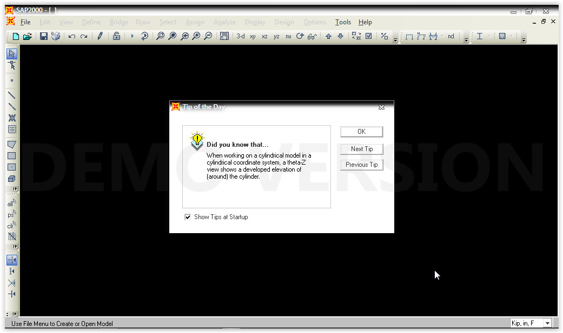Toggle Snap to Points tool

tap(11, 260)
